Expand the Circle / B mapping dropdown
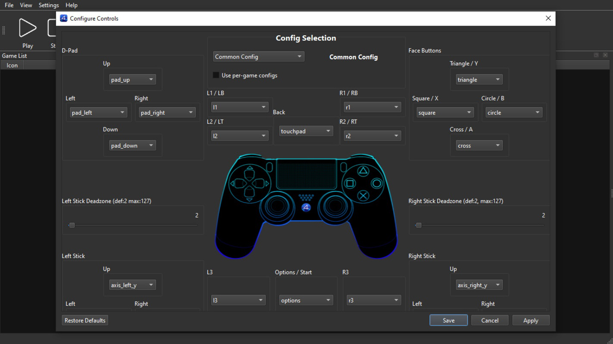The width and height of the screenshot is (613, 344). coord(514,112)
